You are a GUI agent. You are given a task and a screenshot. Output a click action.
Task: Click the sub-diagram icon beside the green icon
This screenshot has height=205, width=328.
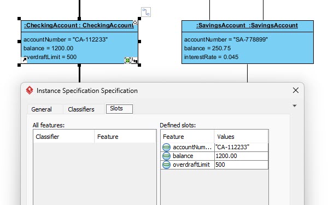(134, 61)
